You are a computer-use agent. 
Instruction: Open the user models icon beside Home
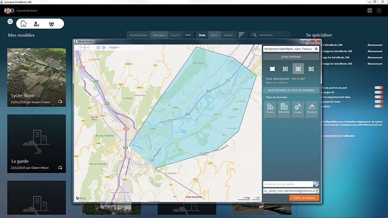click(37, 24)
